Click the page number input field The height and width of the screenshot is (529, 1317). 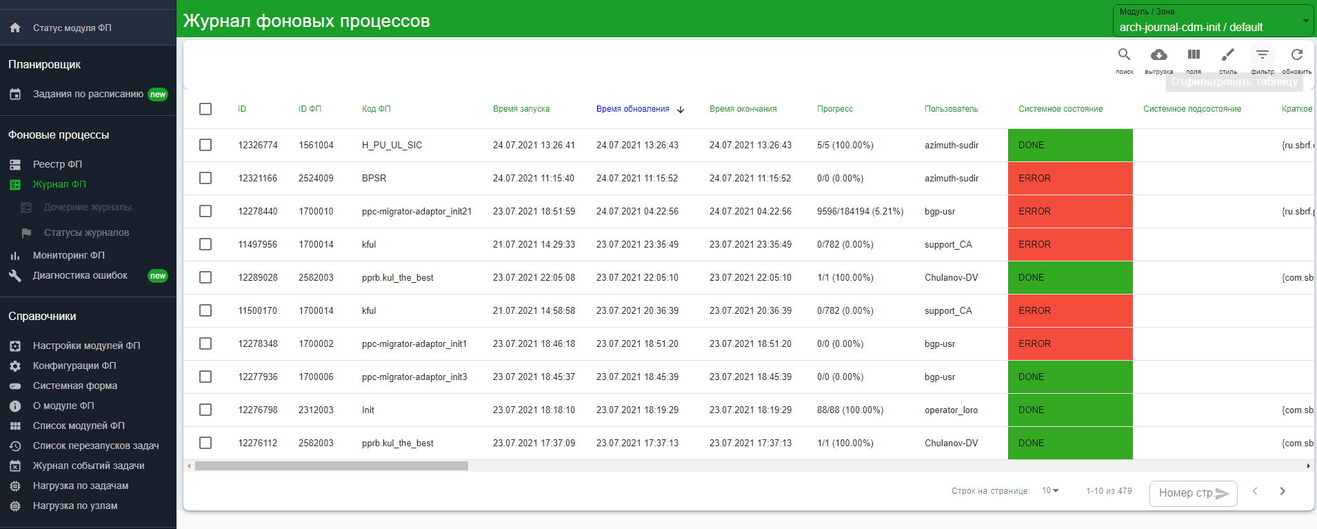point(1186,493)
